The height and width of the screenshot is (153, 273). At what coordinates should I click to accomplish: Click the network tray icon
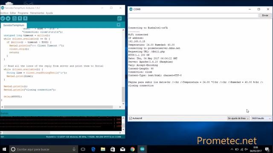click(242, 149)
